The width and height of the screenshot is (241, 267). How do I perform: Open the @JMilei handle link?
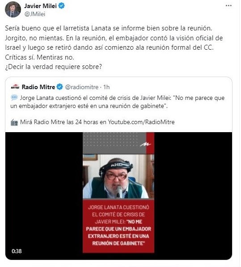tap(35, 14)
